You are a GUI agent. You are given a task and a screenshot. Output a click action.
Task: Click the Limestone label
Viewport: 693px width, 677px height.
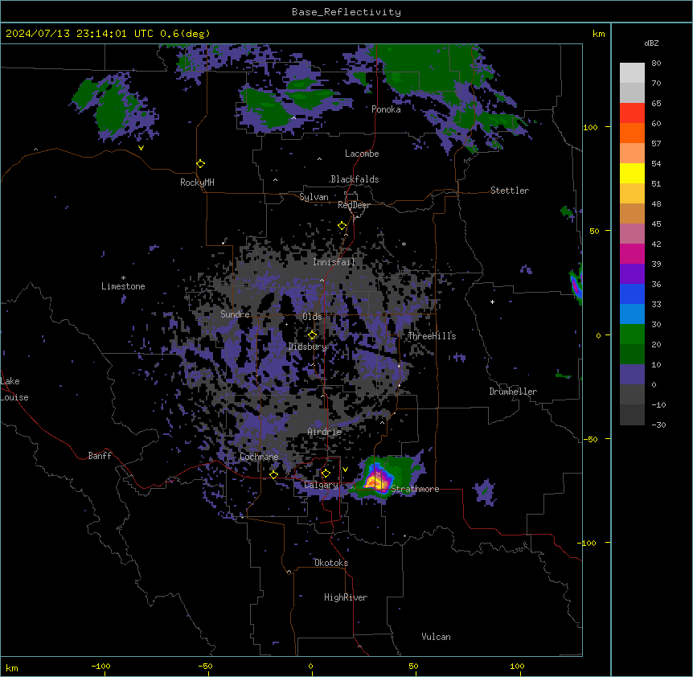click(x=123, y=286)
